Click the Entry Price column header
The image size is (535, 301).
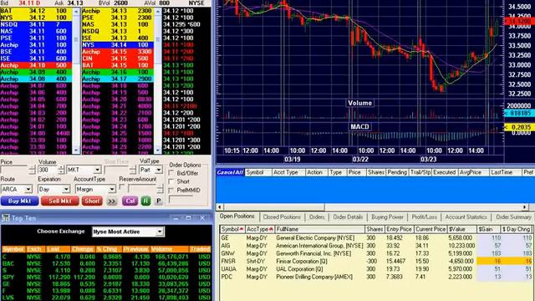[x=399, y=229]
